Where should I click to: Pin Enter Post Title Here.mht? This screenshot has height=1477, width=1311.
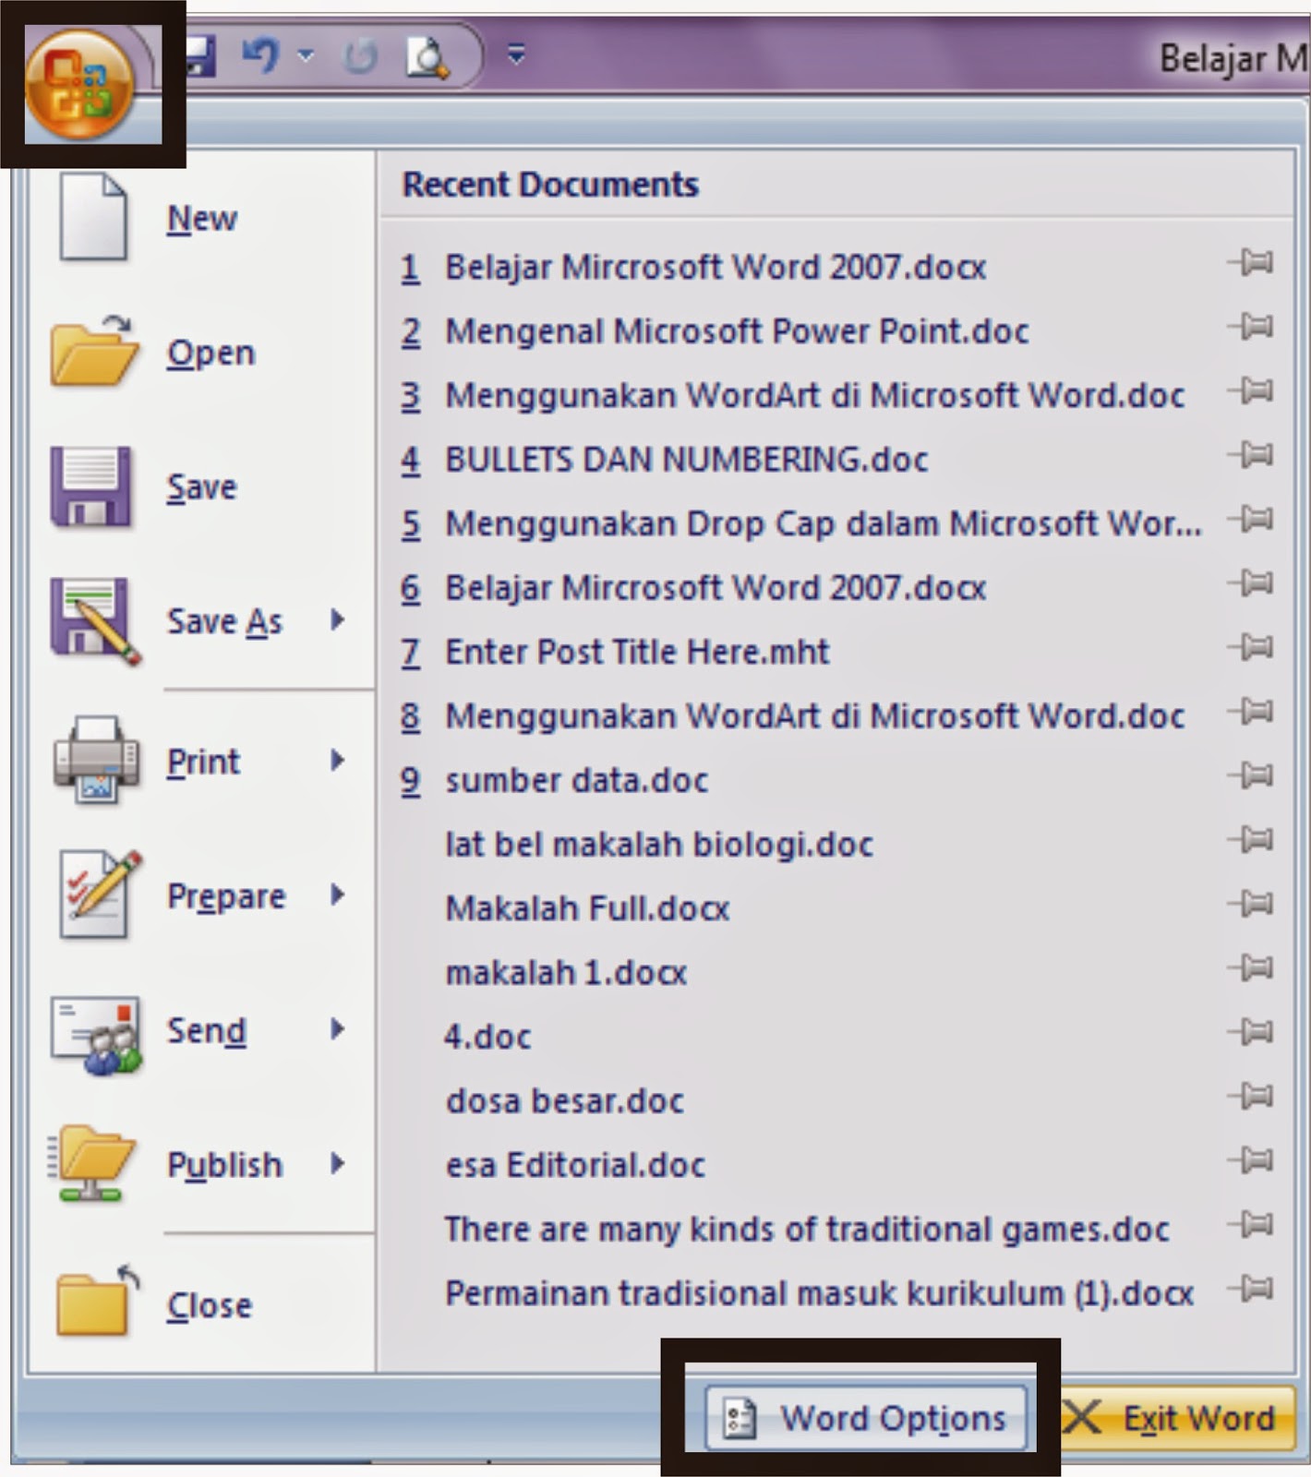1251,647
